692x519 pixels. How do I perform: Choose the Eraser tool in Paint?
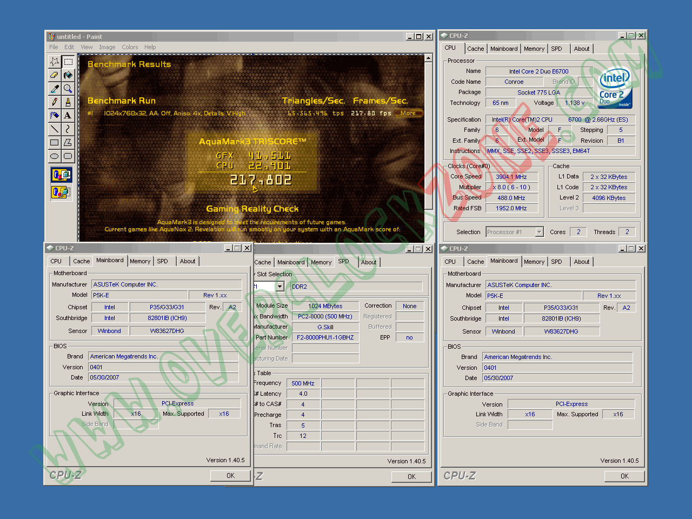[55, 75]
